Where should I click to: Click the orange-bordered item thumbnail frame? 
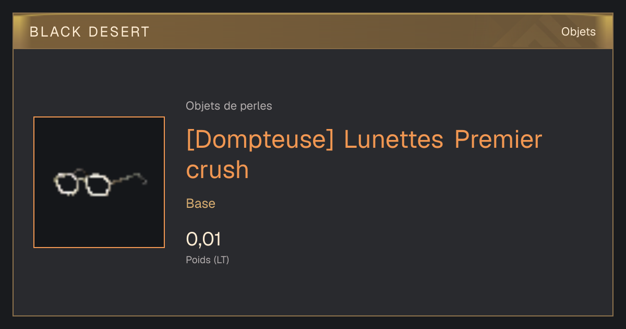(x=99, y=182)
